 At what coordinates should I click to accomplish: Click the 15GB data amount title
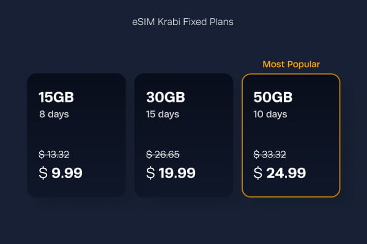[x=56, y=97]
